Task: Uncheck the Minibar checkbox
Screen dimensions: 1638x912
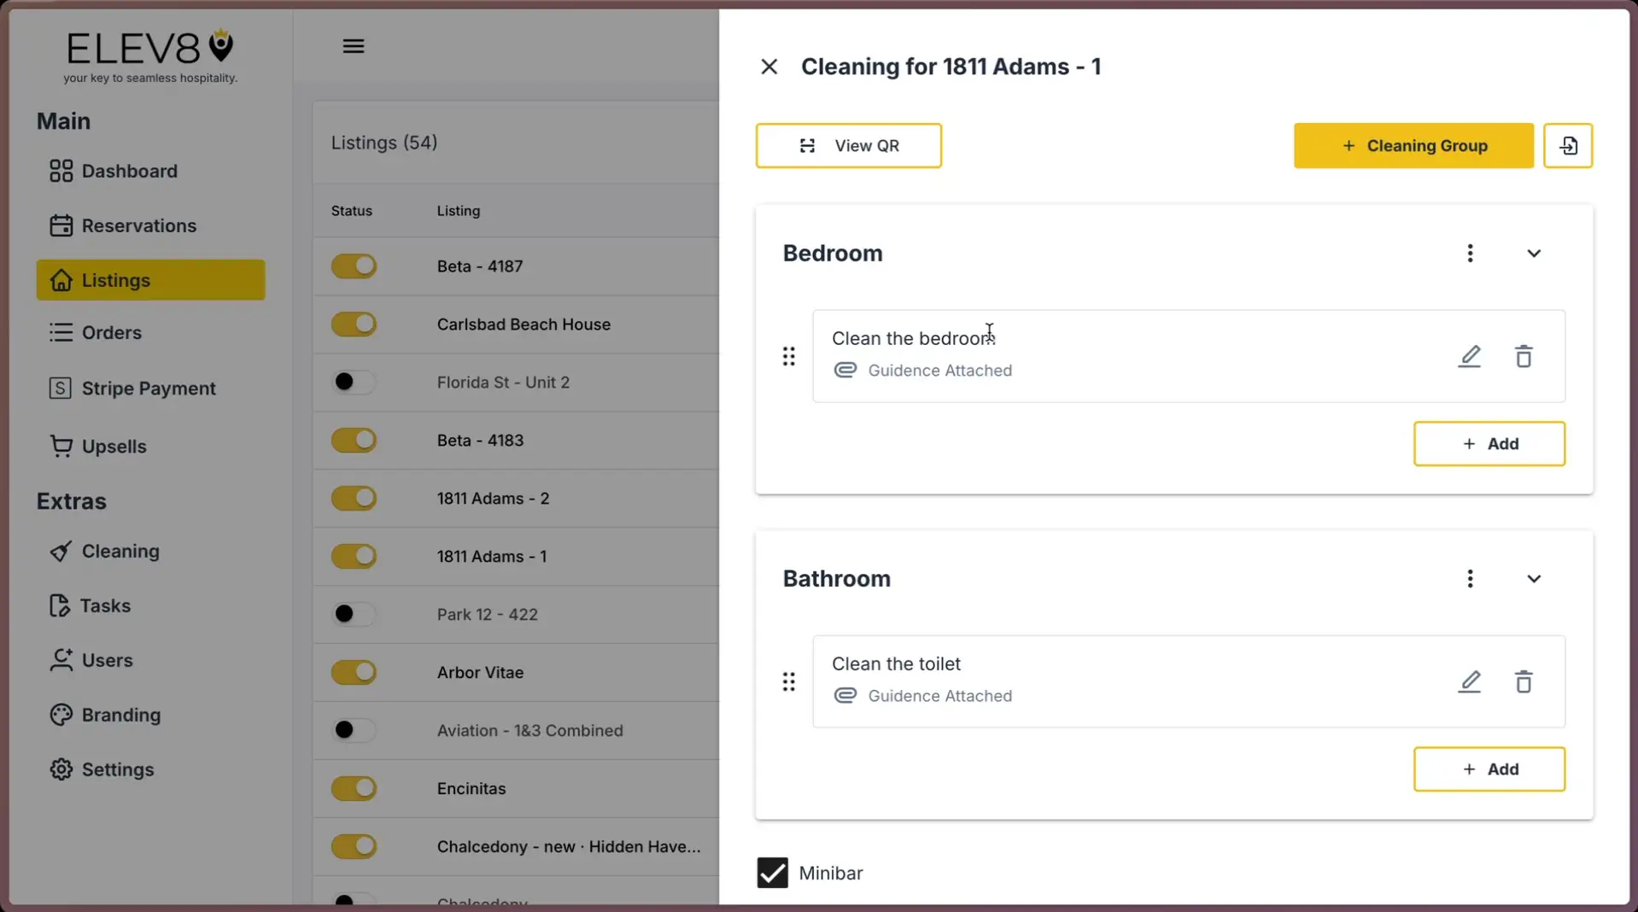Action: click(x=771, y=872)
